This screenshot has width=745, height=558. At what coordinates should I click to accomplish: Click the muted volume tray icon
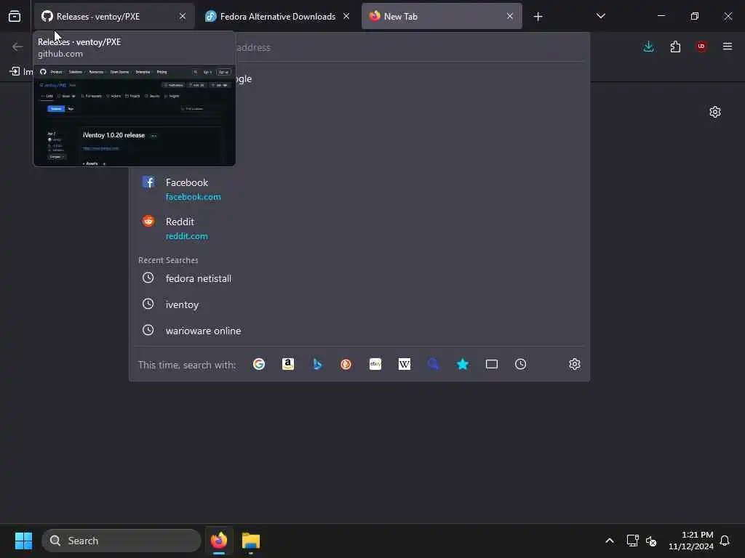coord(651,541)
